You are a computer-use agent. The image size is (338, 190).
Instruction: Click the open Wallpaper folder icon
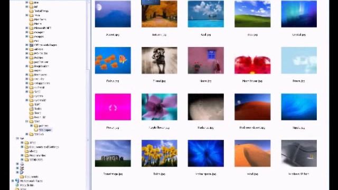click(x=36, y=130)
